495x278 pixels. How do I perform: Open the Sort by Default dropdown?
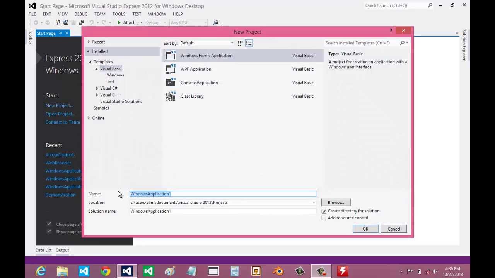tap(207, 43)
